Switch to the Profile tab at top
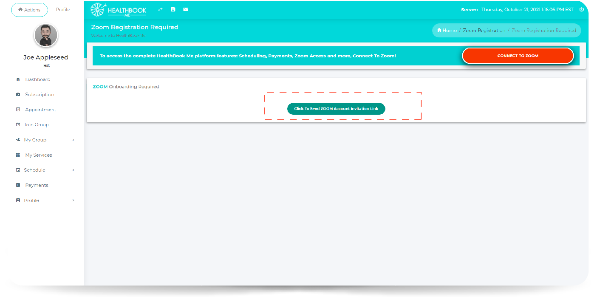 pyautogui.click(x=63, y=9)
